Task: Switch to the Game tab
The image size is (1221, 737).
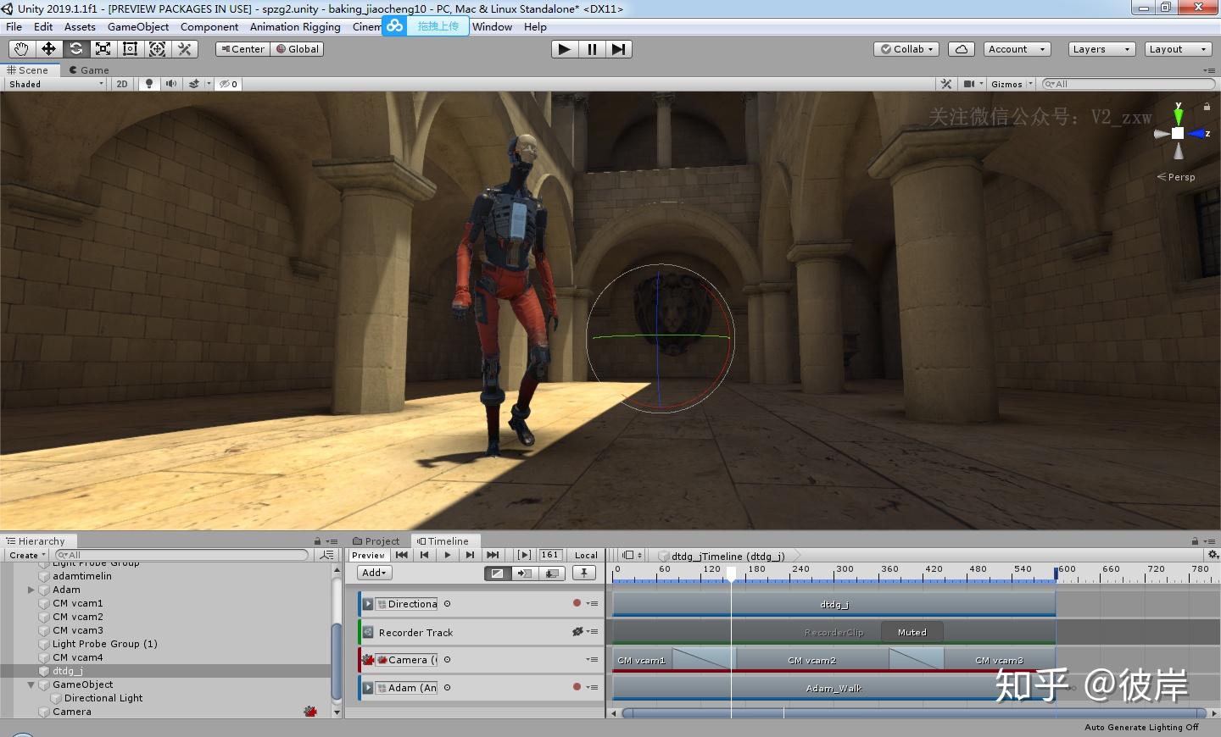Action: click(89, 70)
